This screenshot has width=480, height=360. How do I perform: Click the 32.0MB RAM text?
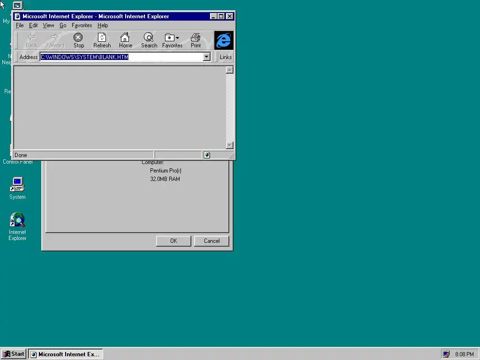[165, 179]
